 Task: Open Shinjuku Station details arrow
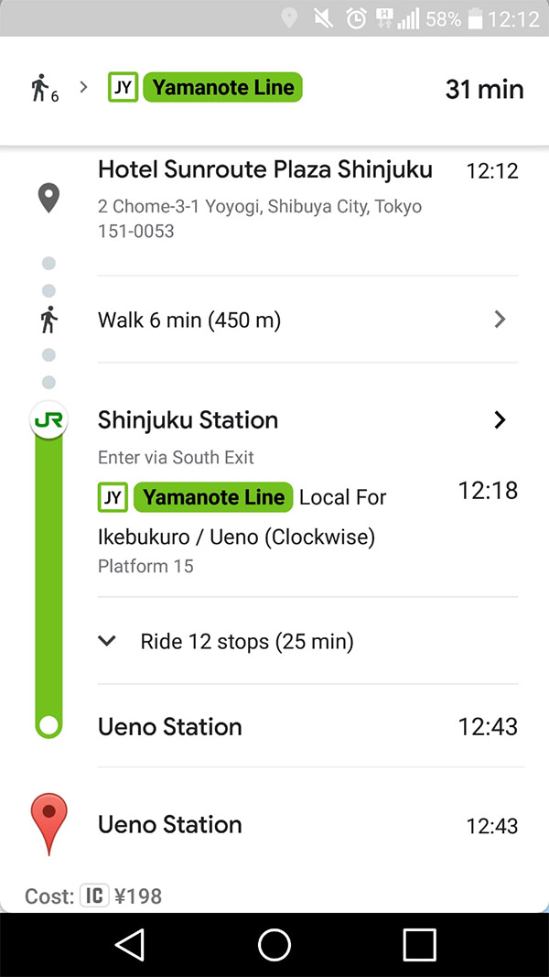(500, 420)
